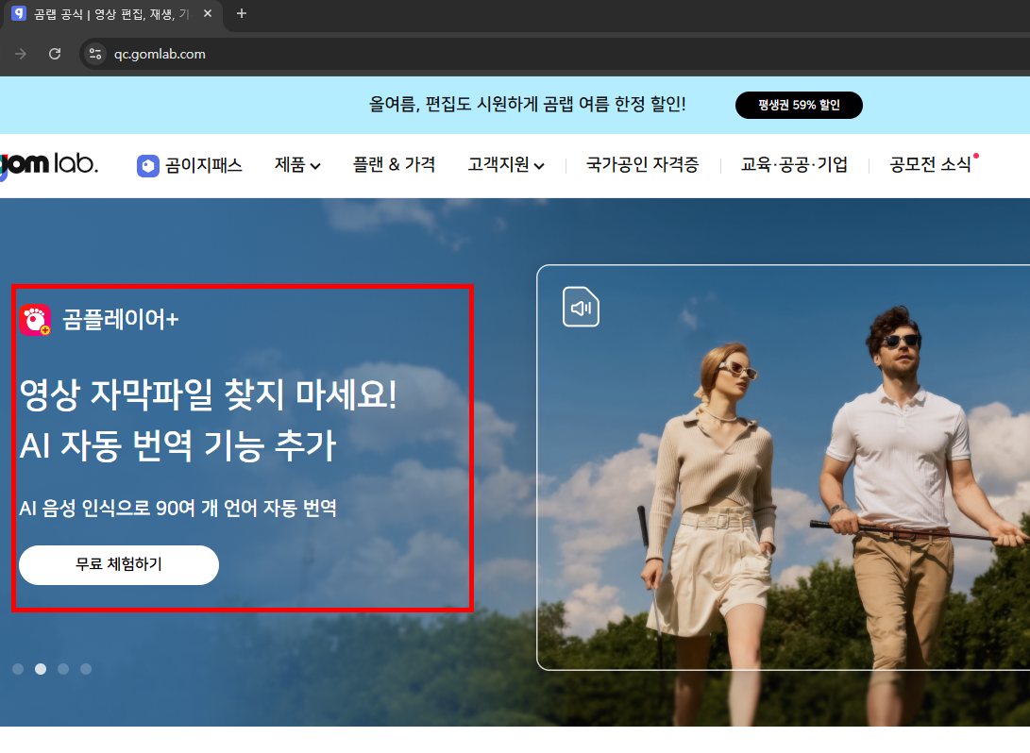Click the browser back arrow
This screenshot has height=753, width=1030.
(x=20, y=54)
